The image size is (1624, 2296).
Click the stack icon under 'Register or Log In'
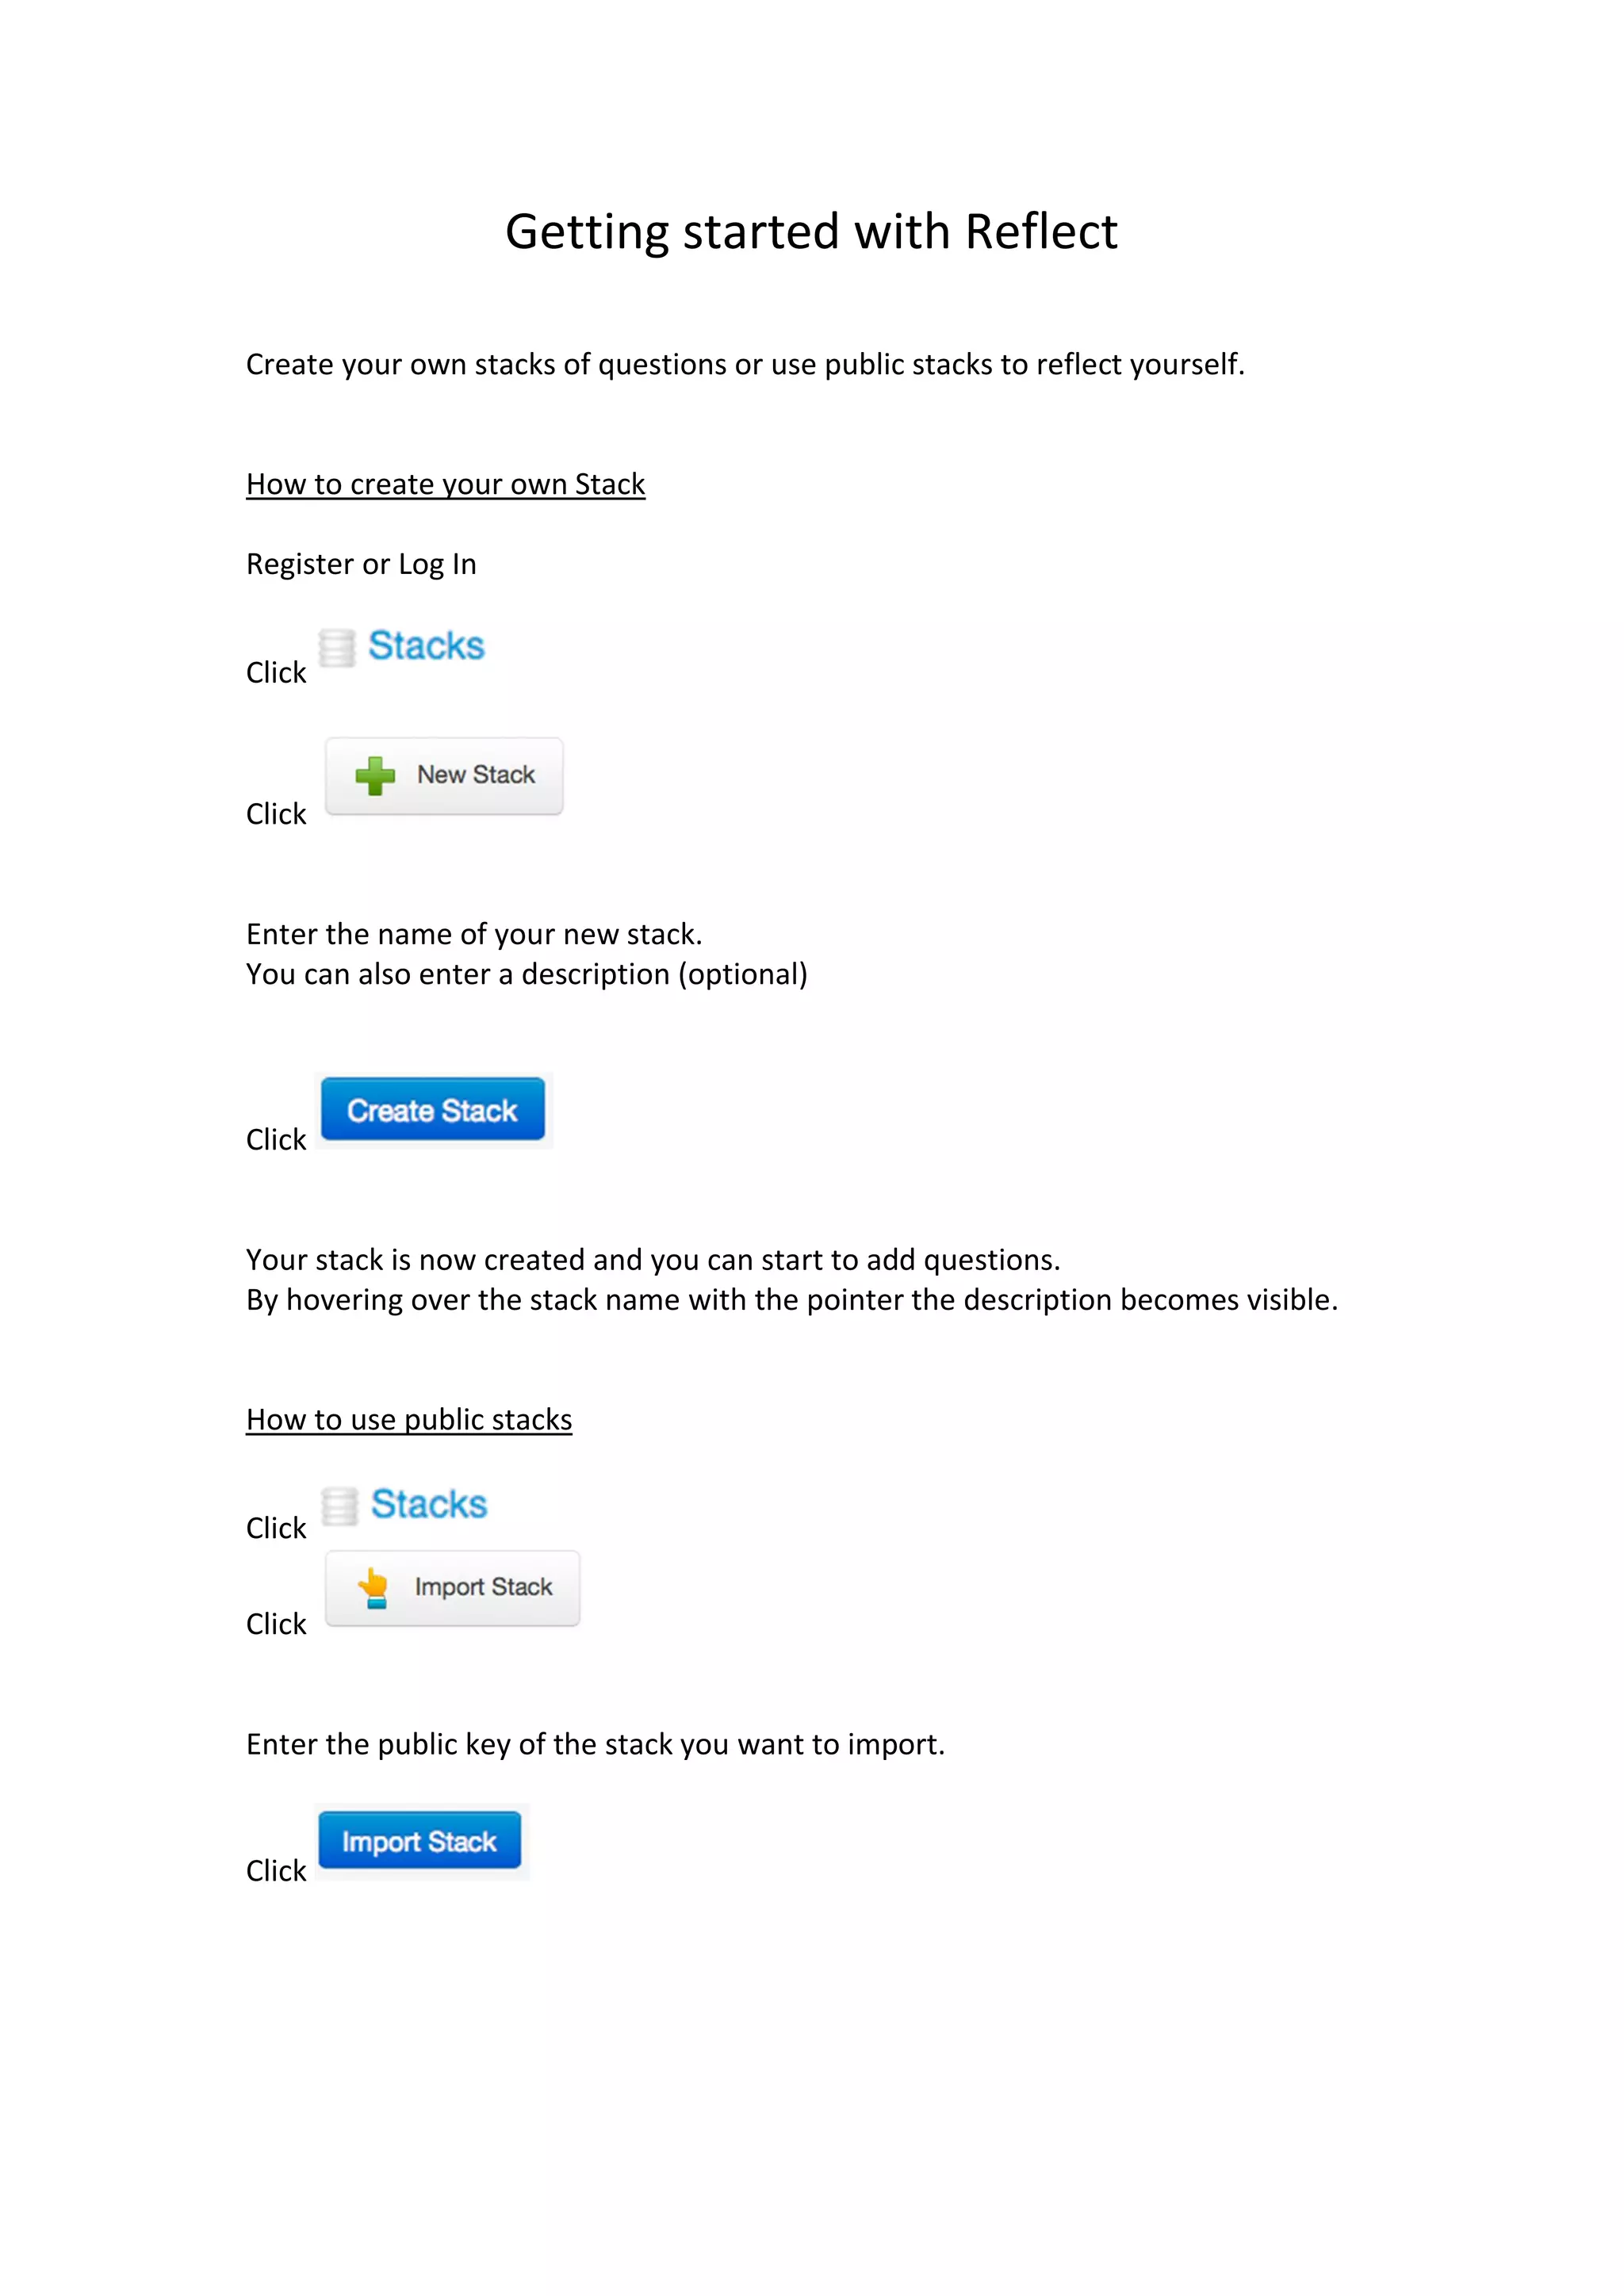click(337, 648)
